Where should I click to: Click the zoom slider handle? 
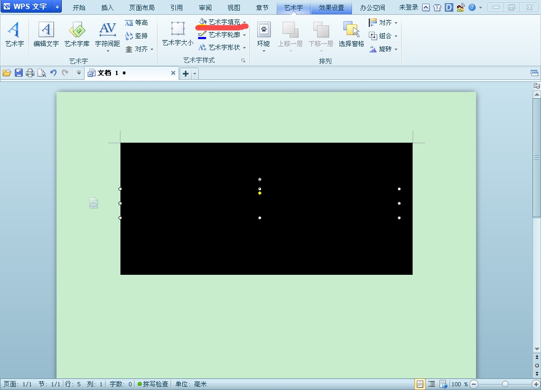[505, 384]
